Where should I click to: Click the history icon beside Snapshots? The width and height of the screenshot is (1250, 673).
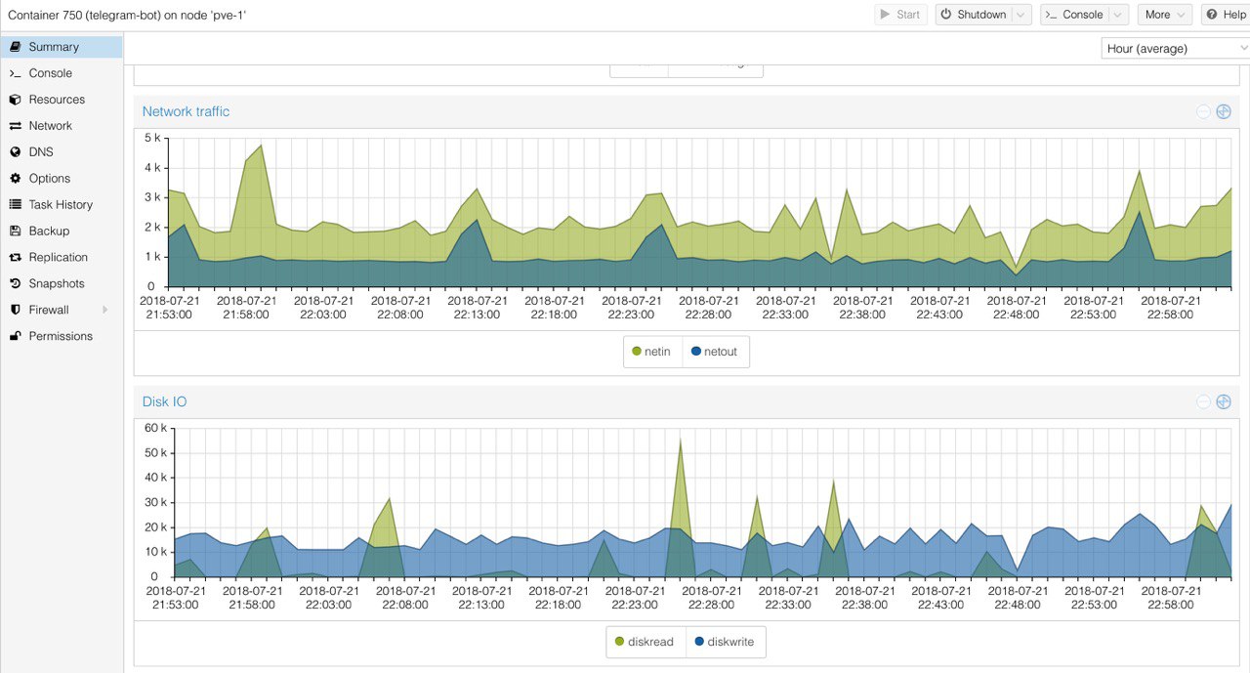[15, 284]
